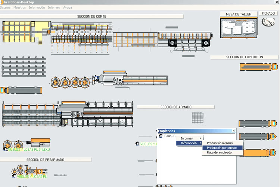Click the clock icon below FICHADO
Screen dimensions: 280x187
(268, 22)
